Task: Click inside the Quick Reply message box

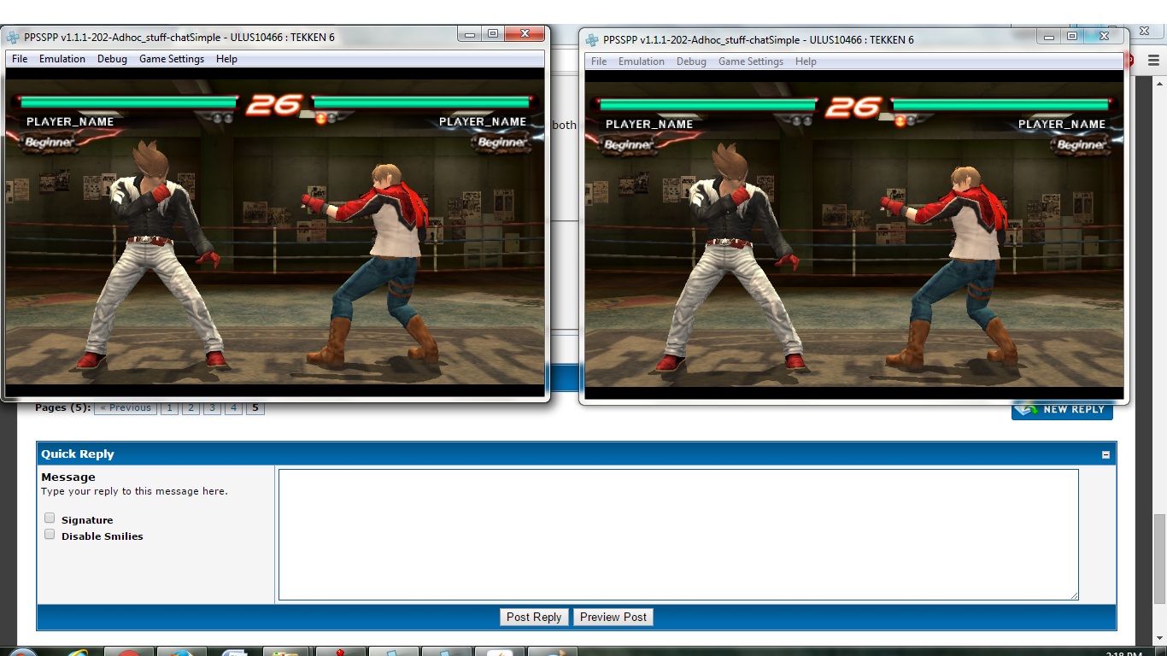Action: 677,534
